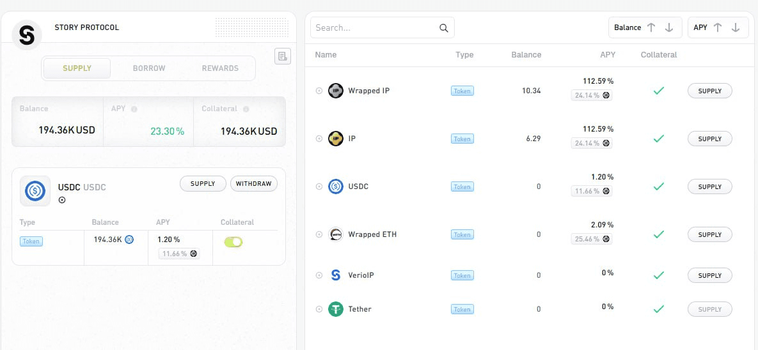The height and width of the screenshot is (350, 758).
Task: Click the Wrapped IP token icon
Action: click(335, 91)
